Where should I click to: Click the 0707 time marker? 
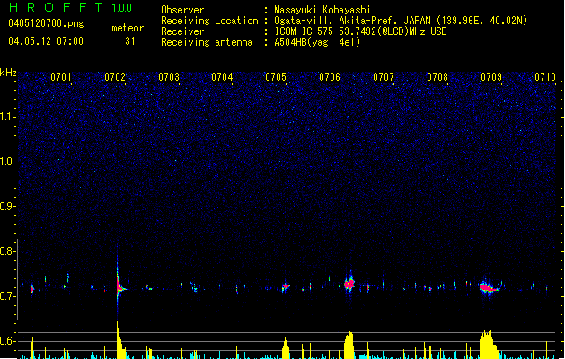pyautogui.click(x=384, y=77)
